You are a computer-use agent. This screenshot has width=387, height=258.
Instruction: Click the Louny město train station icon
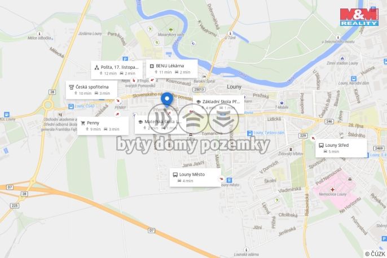[x=229, y=180]
